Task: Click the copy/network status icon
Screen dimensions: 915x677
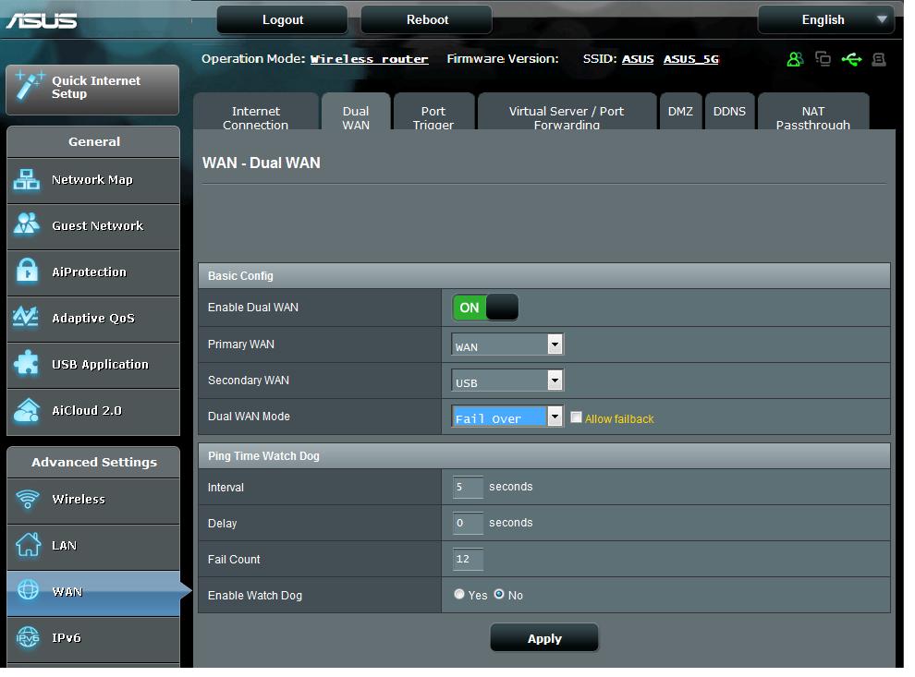Action: click(823, 59)
